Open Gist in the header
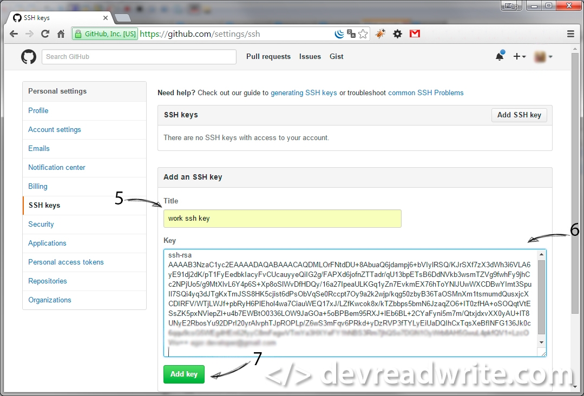The image size is (584, 396). click(336, 57)
